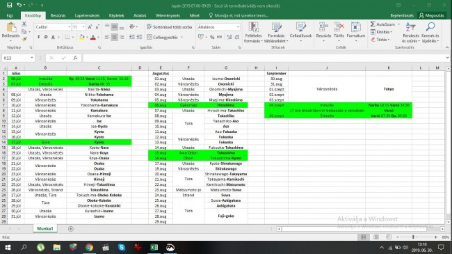Screen dimensions: 452x254
Task: Open the Calibri font name dropdown
Action: pyautogui.click(x=69, y=27)
